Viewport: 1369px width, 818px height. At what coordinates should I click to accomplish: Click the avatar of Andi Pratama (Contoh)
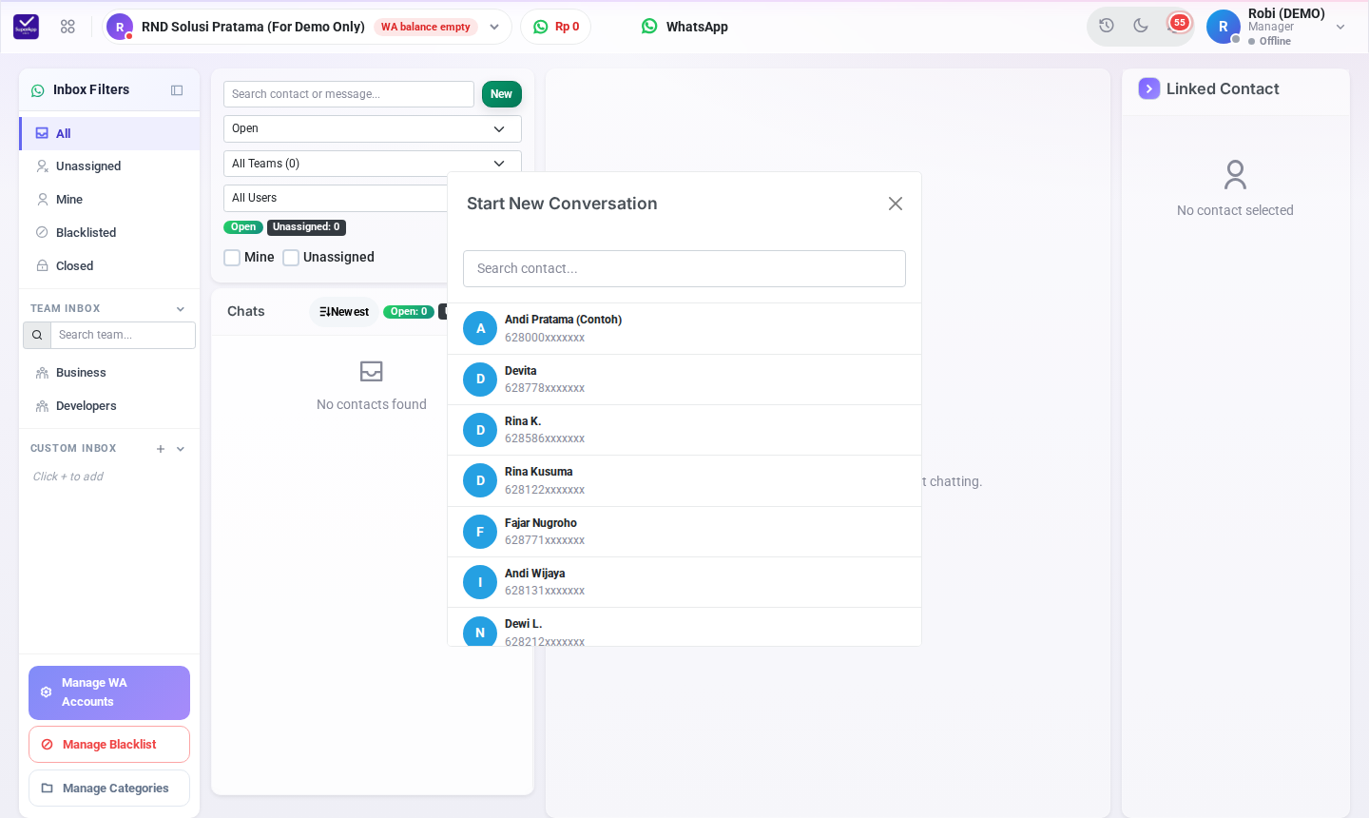(480, 328)
